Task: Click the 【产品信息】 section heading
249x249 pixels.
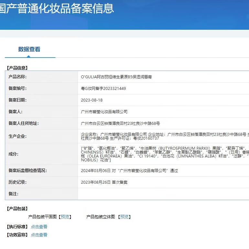Action: point(17,68)
